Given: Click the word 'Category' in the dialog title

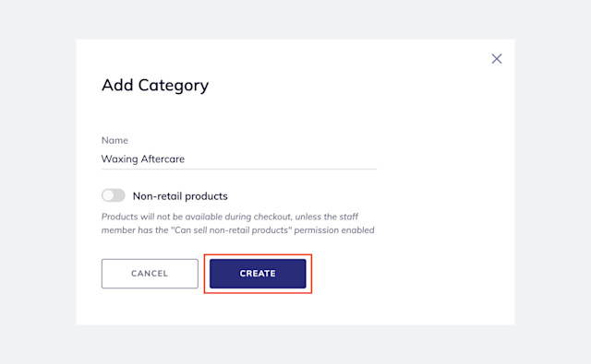Looking at the screenshot, I should pos(174,86).
